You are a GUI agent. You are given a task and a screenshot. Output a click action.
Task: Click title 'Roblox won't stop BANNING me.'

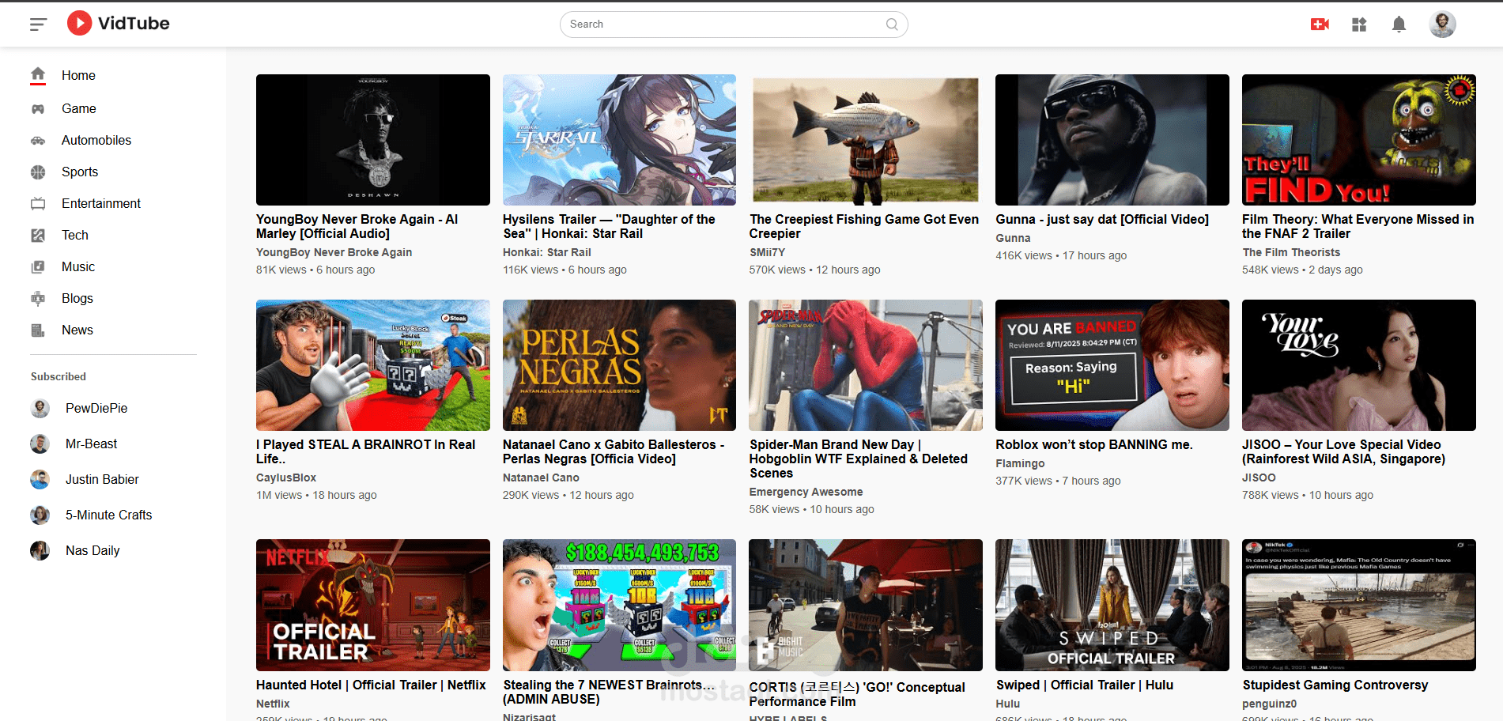click(x=1094, y=444)
